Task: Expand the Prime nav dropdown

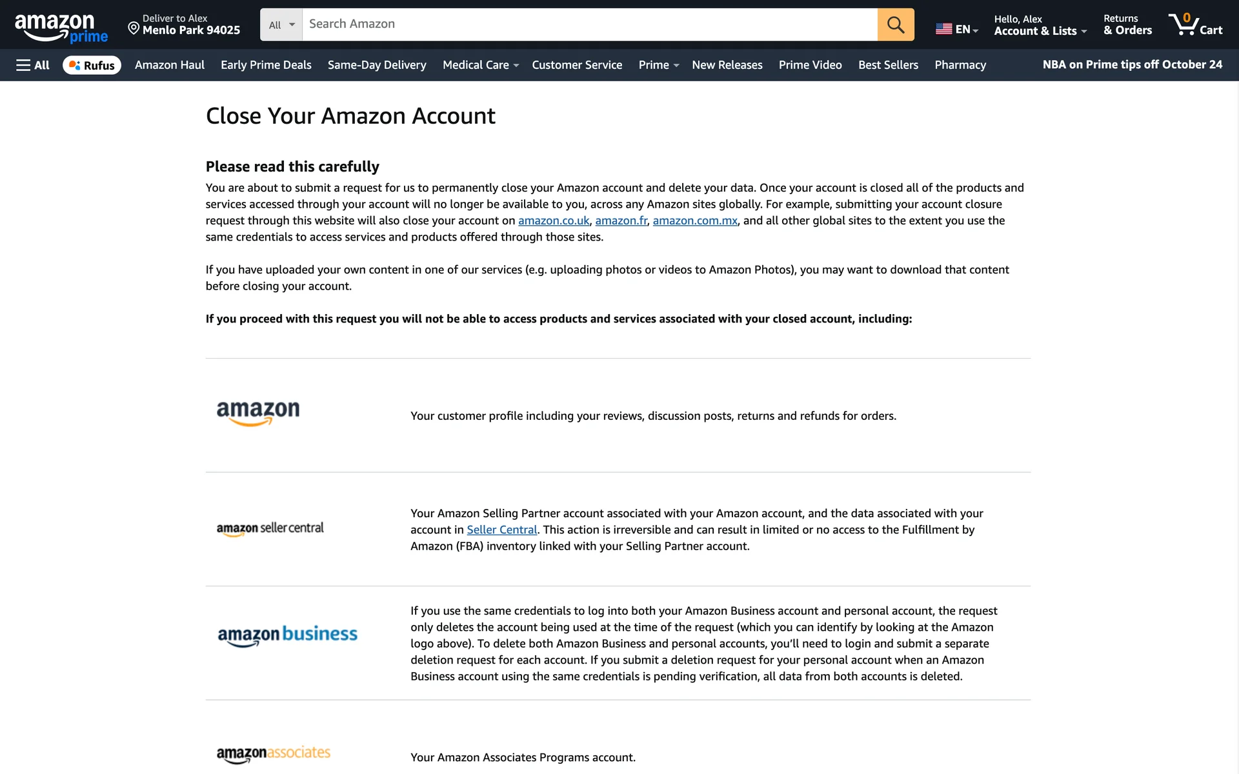Action: pos(658,65)
